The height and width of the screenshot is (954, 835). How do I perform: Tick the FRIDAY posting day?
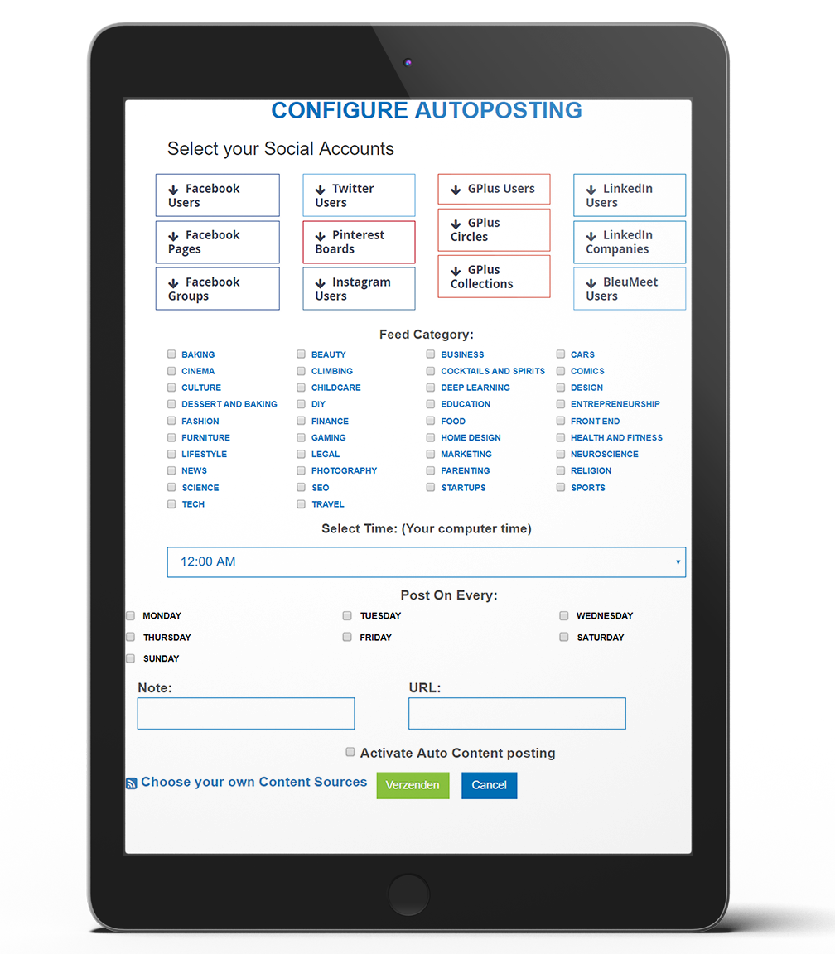[x=347, y=637]
